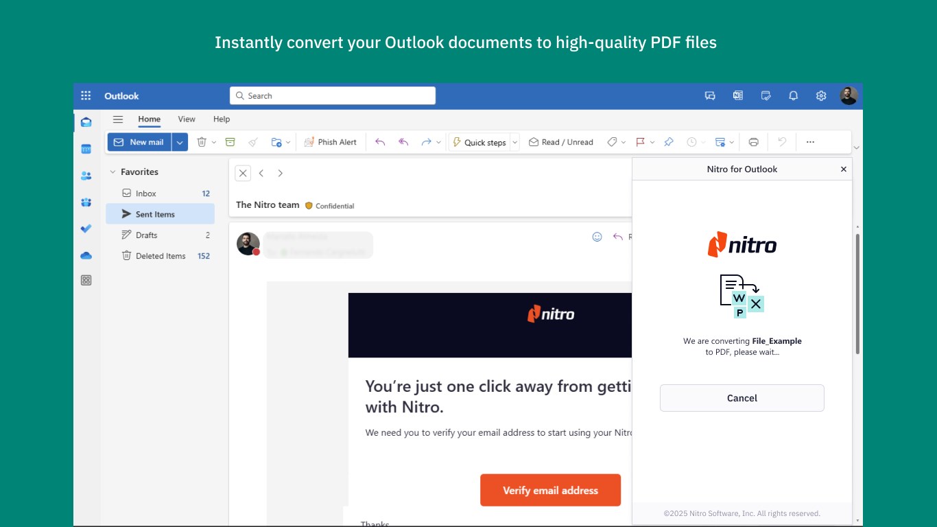Click the Phish Alert button
The height and width of the screenshot is (527, 937).
pos(331,142)
